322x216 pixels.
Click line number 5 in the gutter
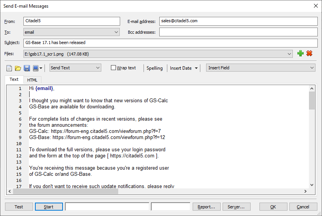pyautogui.click(x=20, y=113)
